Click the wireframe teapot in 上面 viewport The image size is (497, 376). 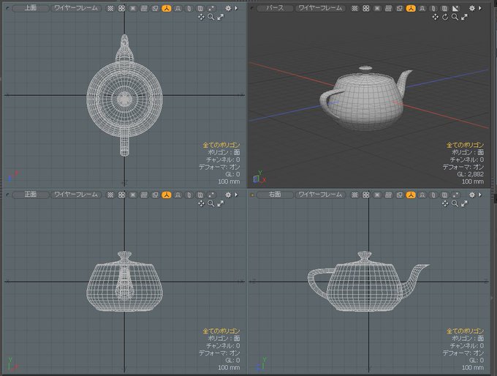pyautogui.click(x=124, y=95)
